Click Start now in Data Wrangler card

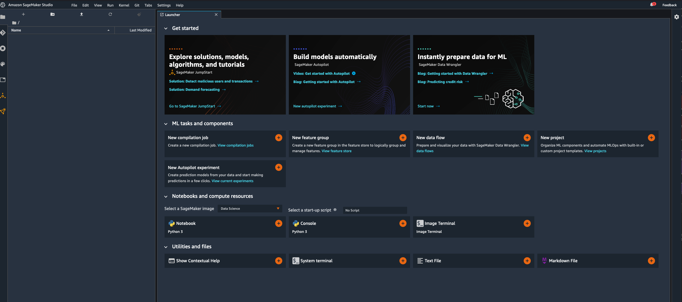pyautogui.click(x=428, y=106)
